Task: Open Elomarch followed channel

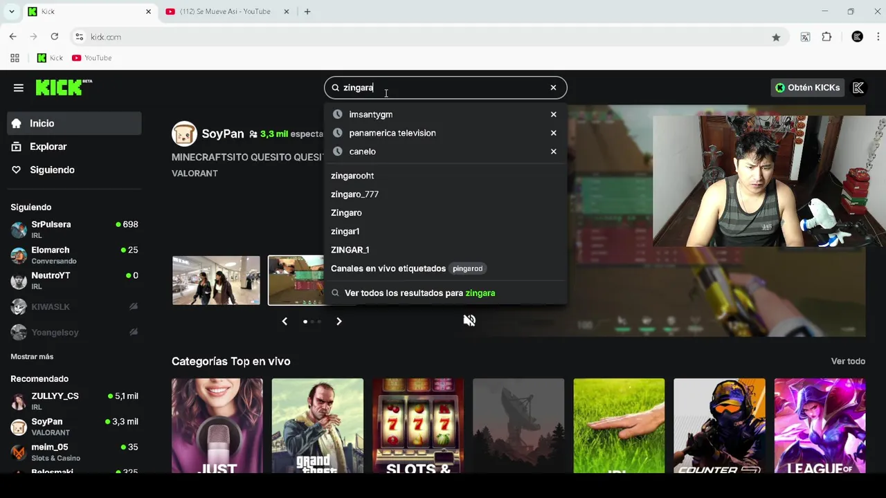Action: (x=74, y=255)
